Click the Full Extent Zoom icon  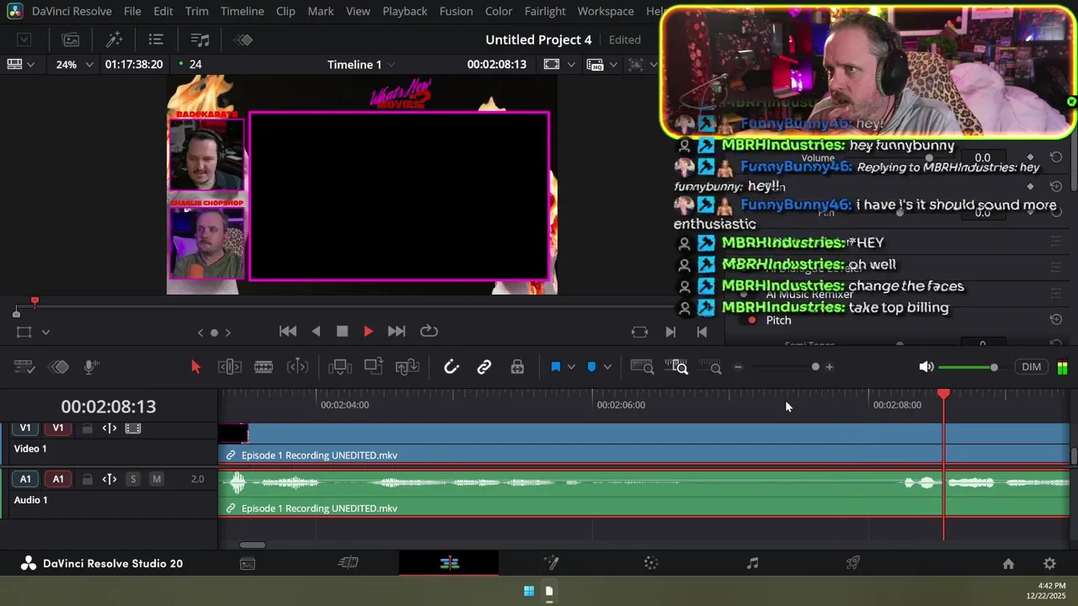[642, 367]
